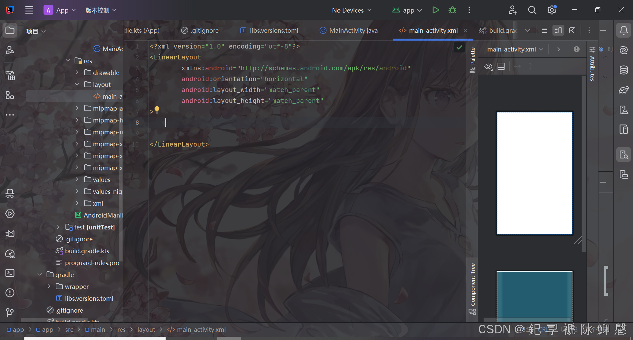Select the proguard-rules.pro file
633x340 pixels.
(88, 263)
